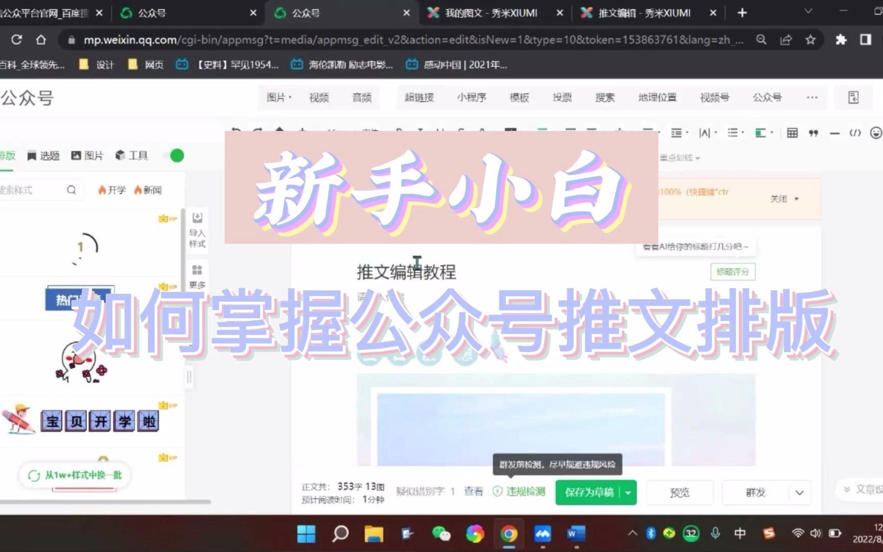
Task: Click the blockquote quotation marks icon
Action: pos(814,133)
